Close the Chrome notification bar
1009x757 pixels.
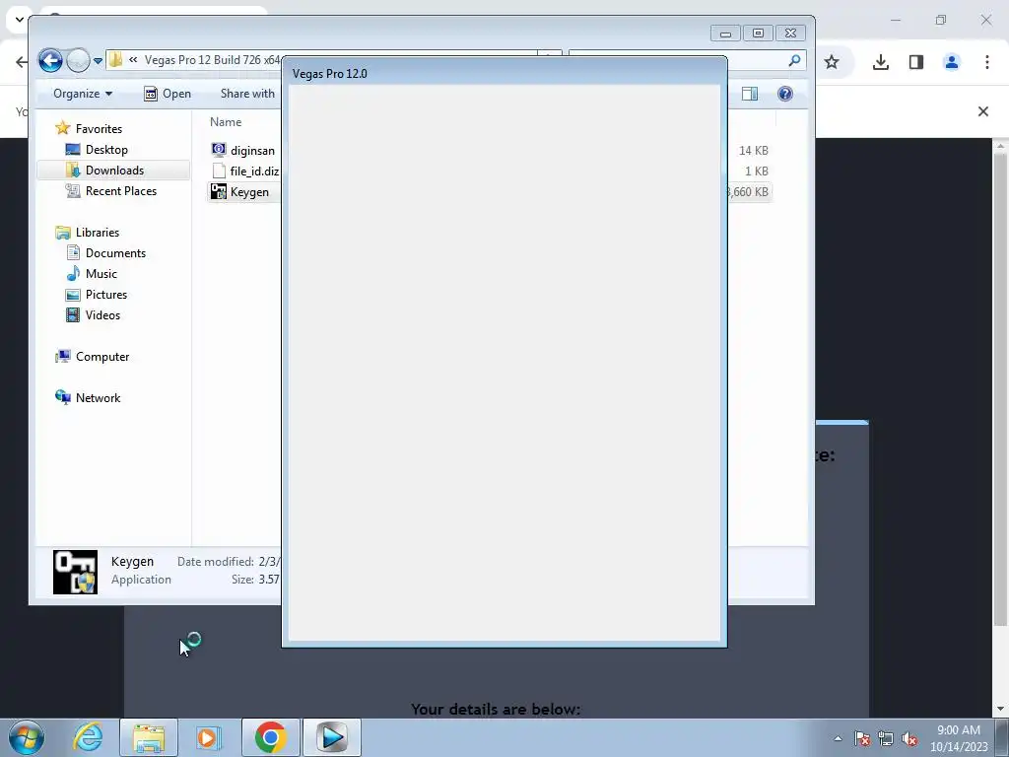(x=983, y=111)
